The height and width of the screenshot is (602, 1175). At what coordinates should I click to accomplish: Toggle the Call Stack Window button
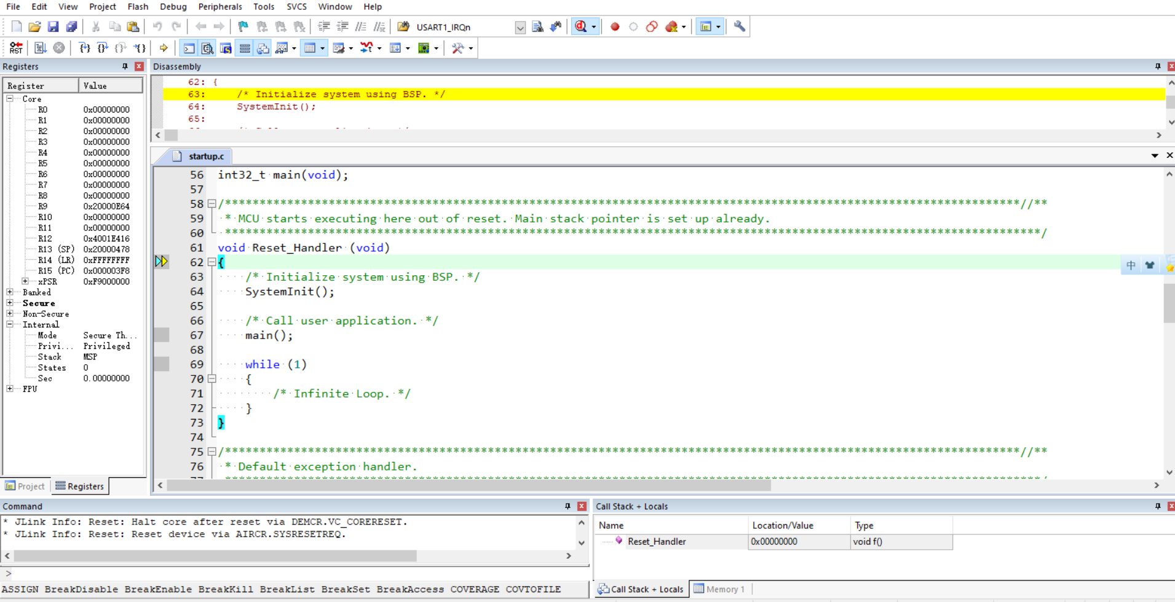[263, 48]
